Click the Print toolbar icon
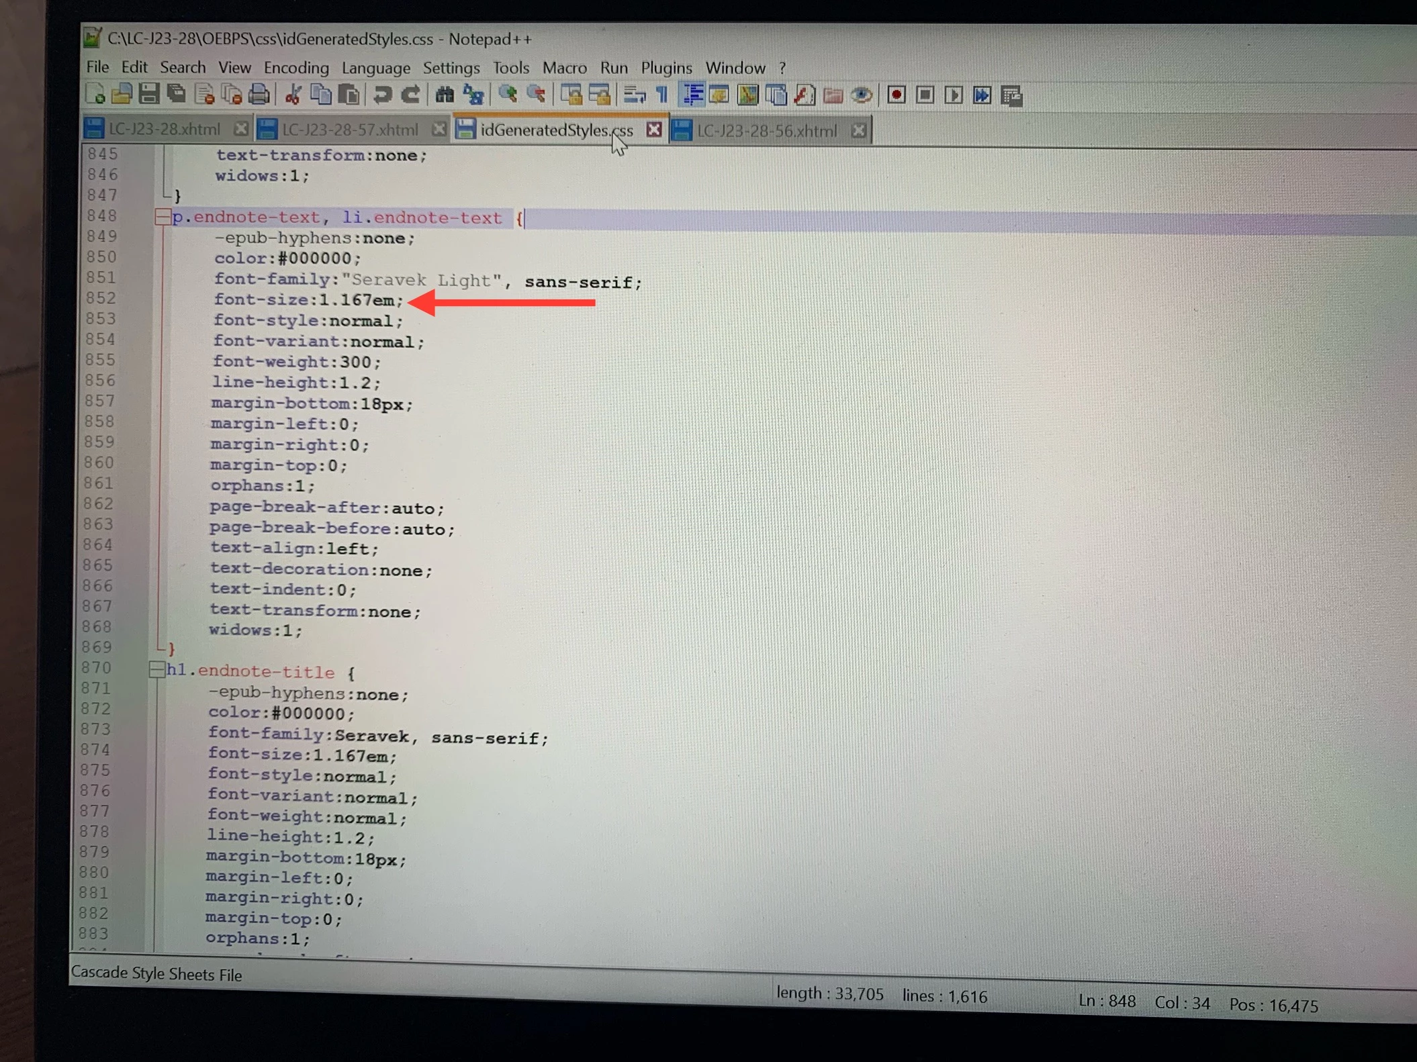 pos(259,95)
